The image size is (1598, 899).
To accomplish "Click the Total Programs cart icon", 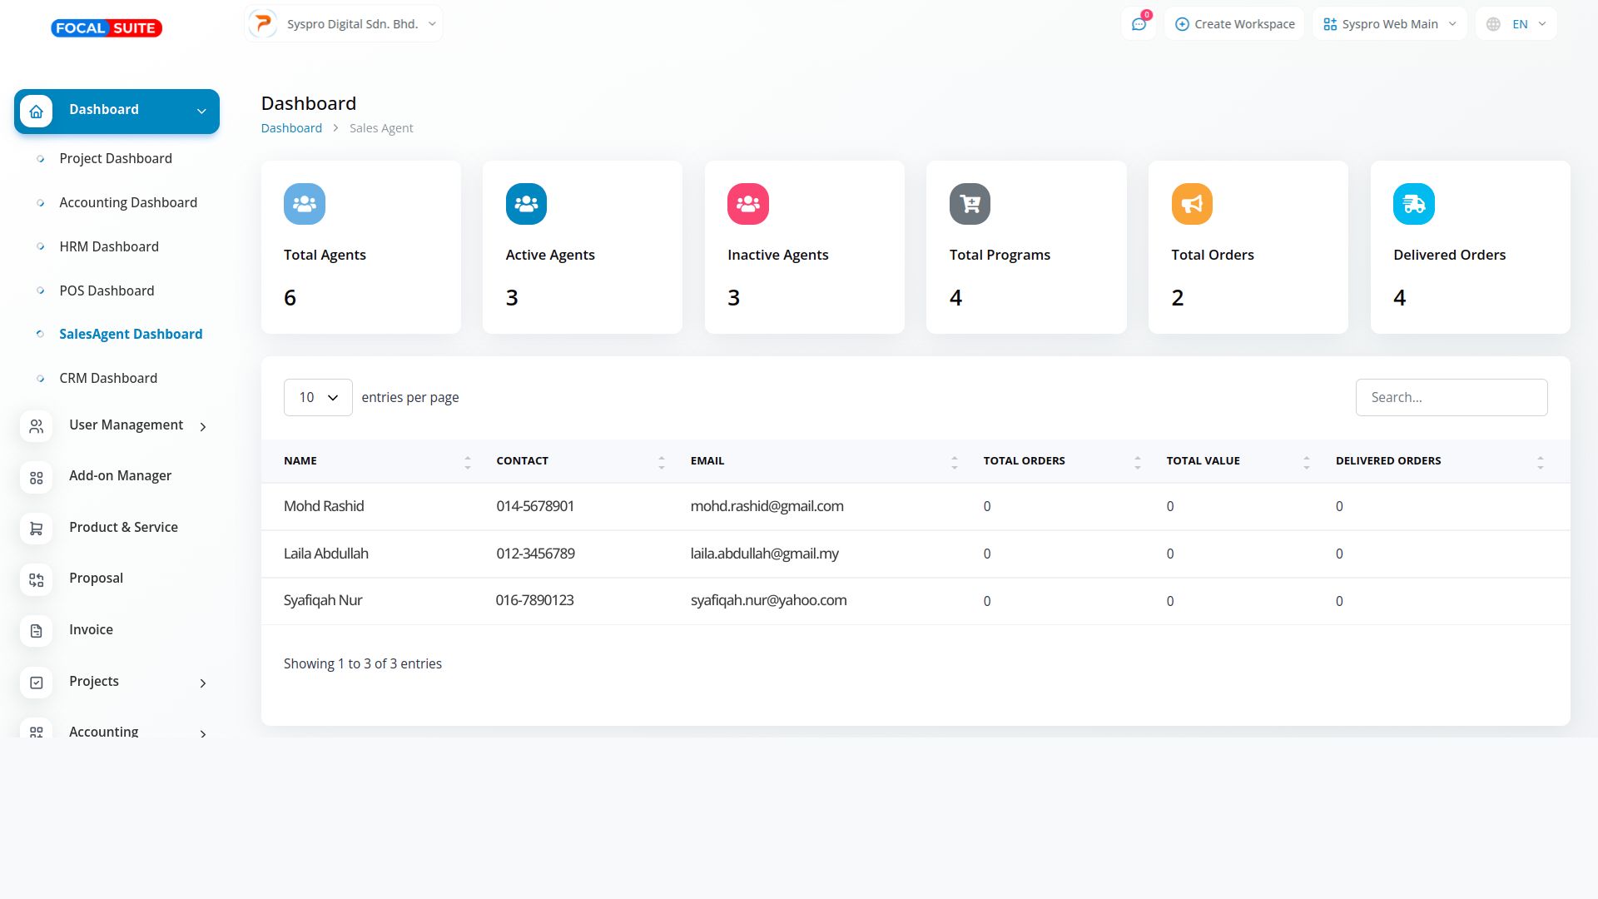I will 970,204.
